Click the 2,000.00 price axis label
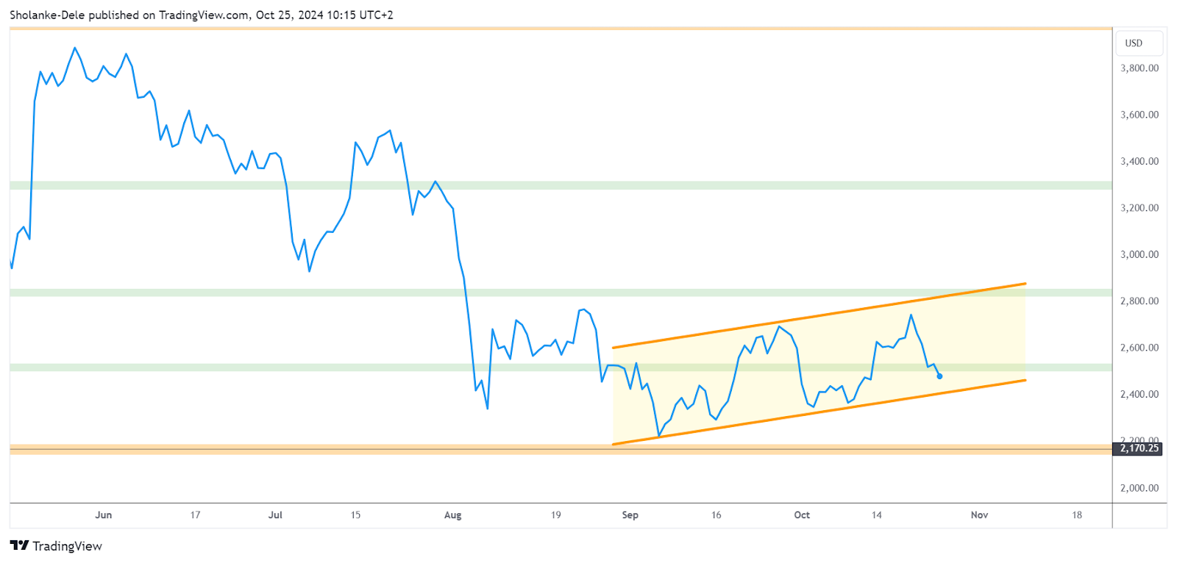Image resolution: width=1177 pixels, height=563 pixels. tap(1139, 488)
